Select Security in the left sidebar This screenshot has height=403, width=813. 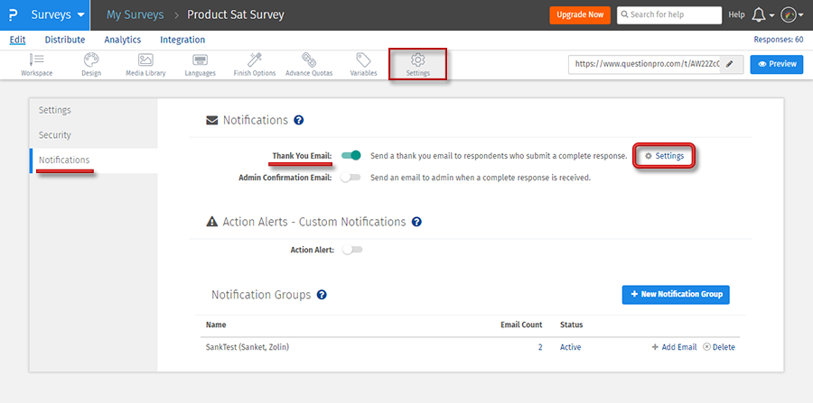[54, 135]
